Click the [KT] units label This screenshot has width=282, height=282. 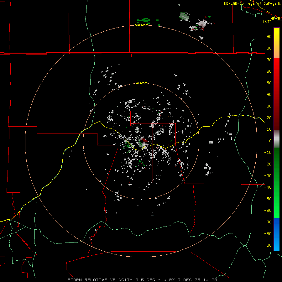(x=268, y=22)
